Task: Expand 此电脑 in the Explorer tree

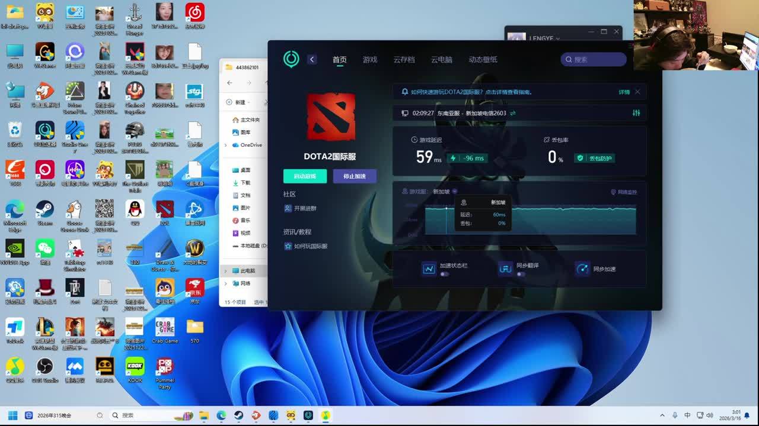Action: pos(225,271)
